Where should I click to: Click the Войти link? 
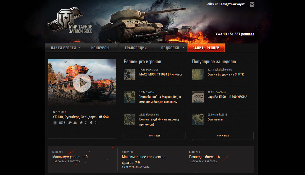click(x=210, y=4)
